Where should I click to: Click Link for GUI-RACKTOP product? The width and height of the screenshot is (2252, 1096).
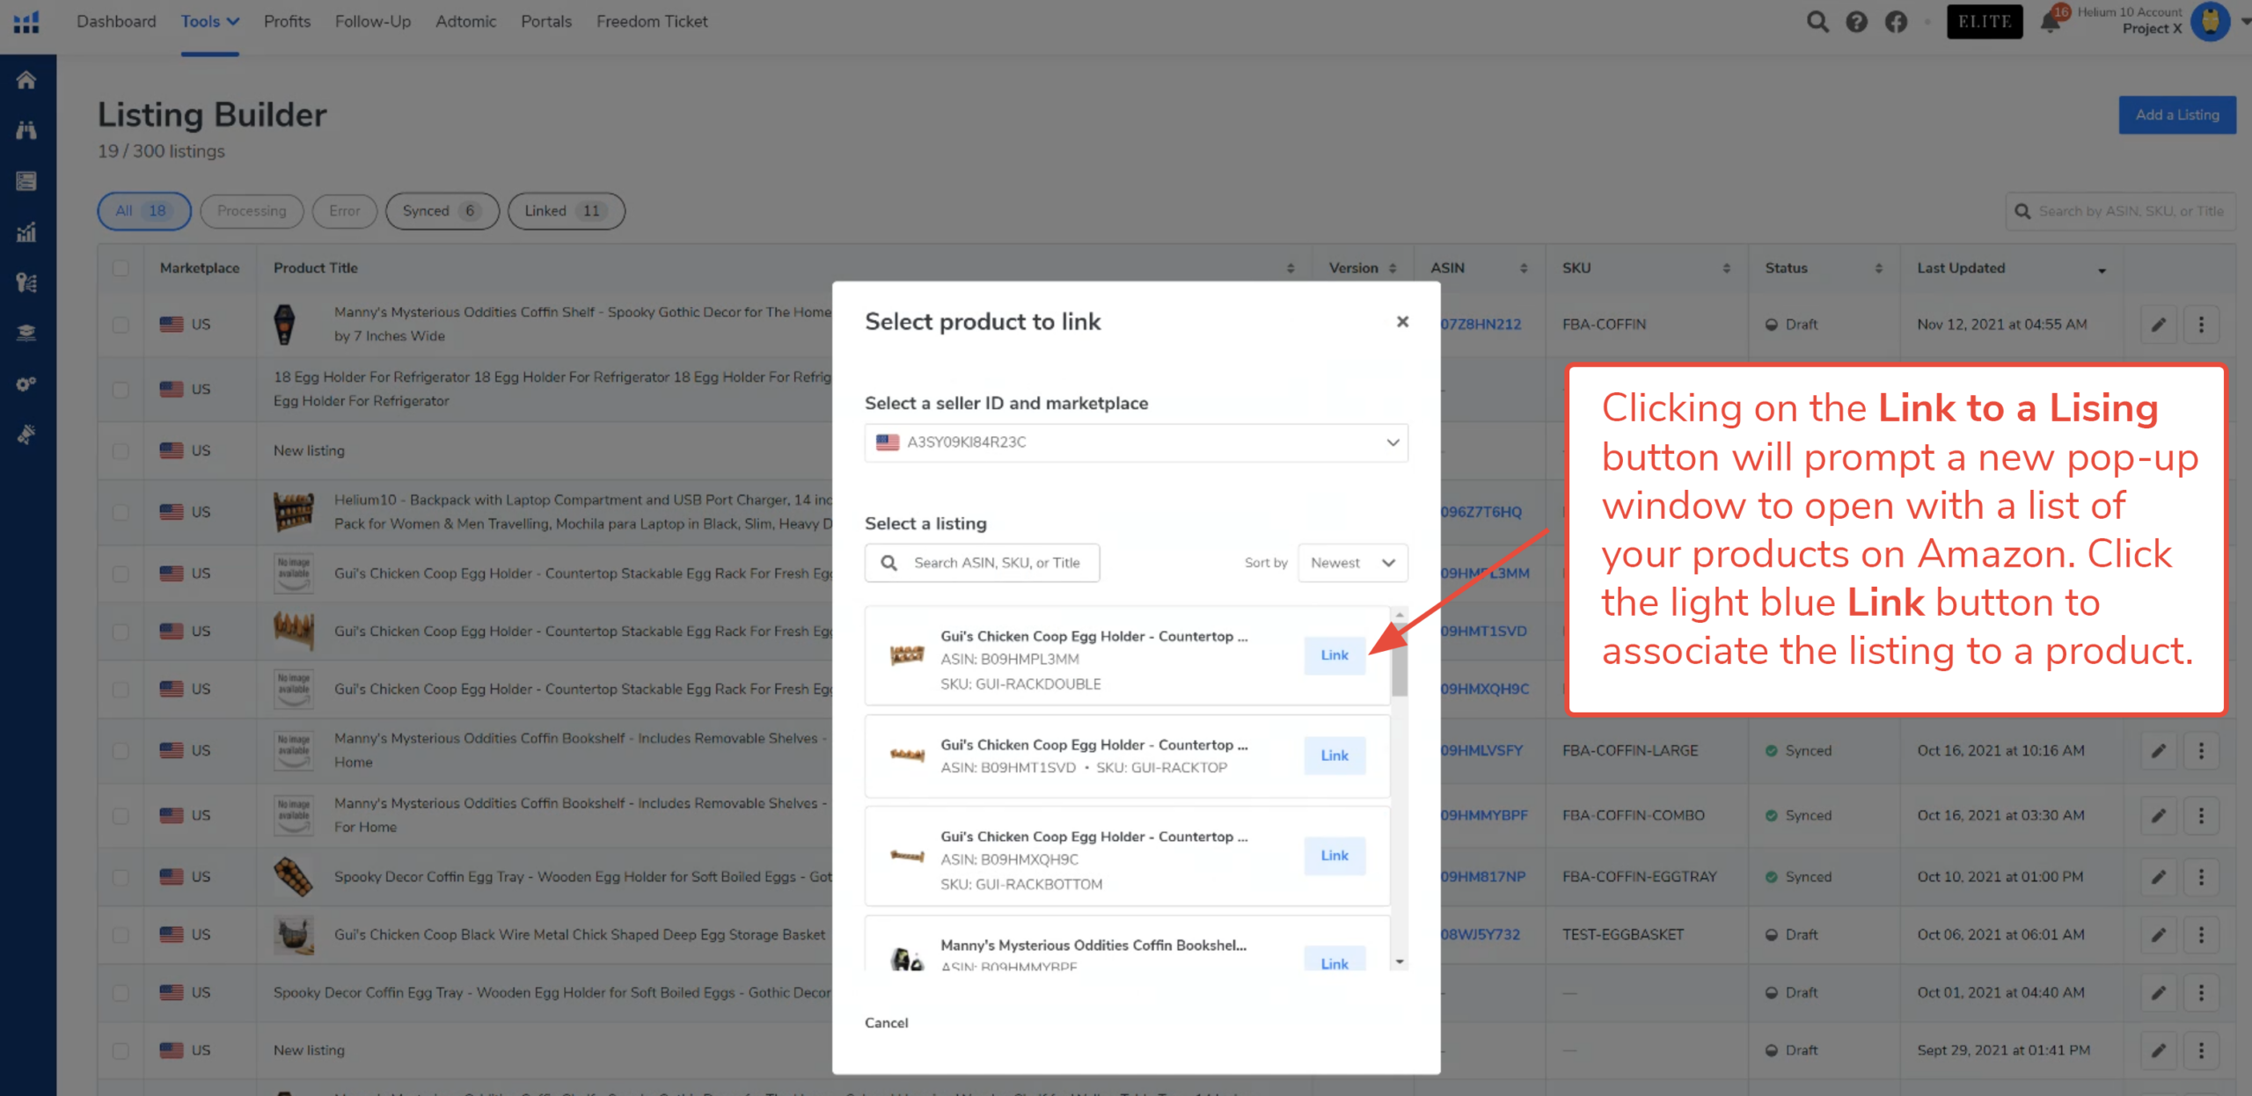point(1334,756)
